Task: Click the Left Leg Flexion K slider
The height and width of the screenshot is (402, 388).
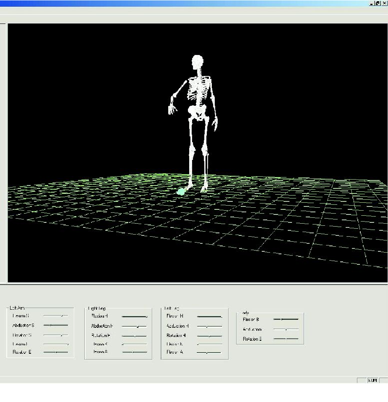Action: [x=209, y=344]
